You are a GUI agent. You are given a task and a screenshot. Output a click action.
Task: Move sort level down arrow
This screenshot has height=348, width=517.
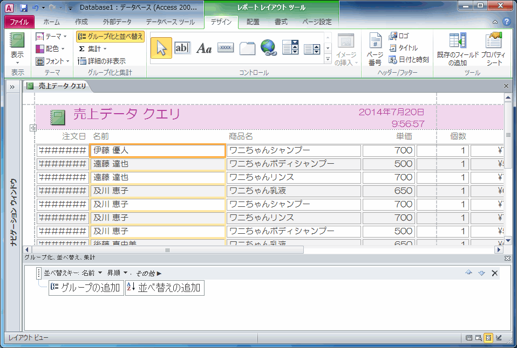tap(481, 273)
